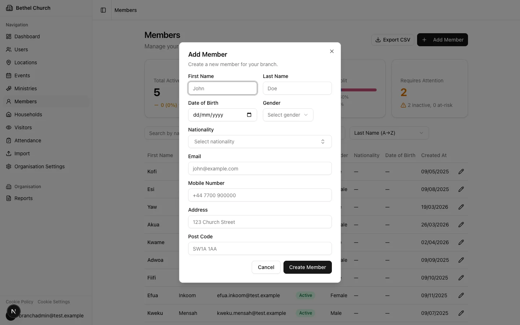Screen dimensions: 520x325
Task: Click the Create Member button
Action: pyautogui.click(x=308, y=267)
